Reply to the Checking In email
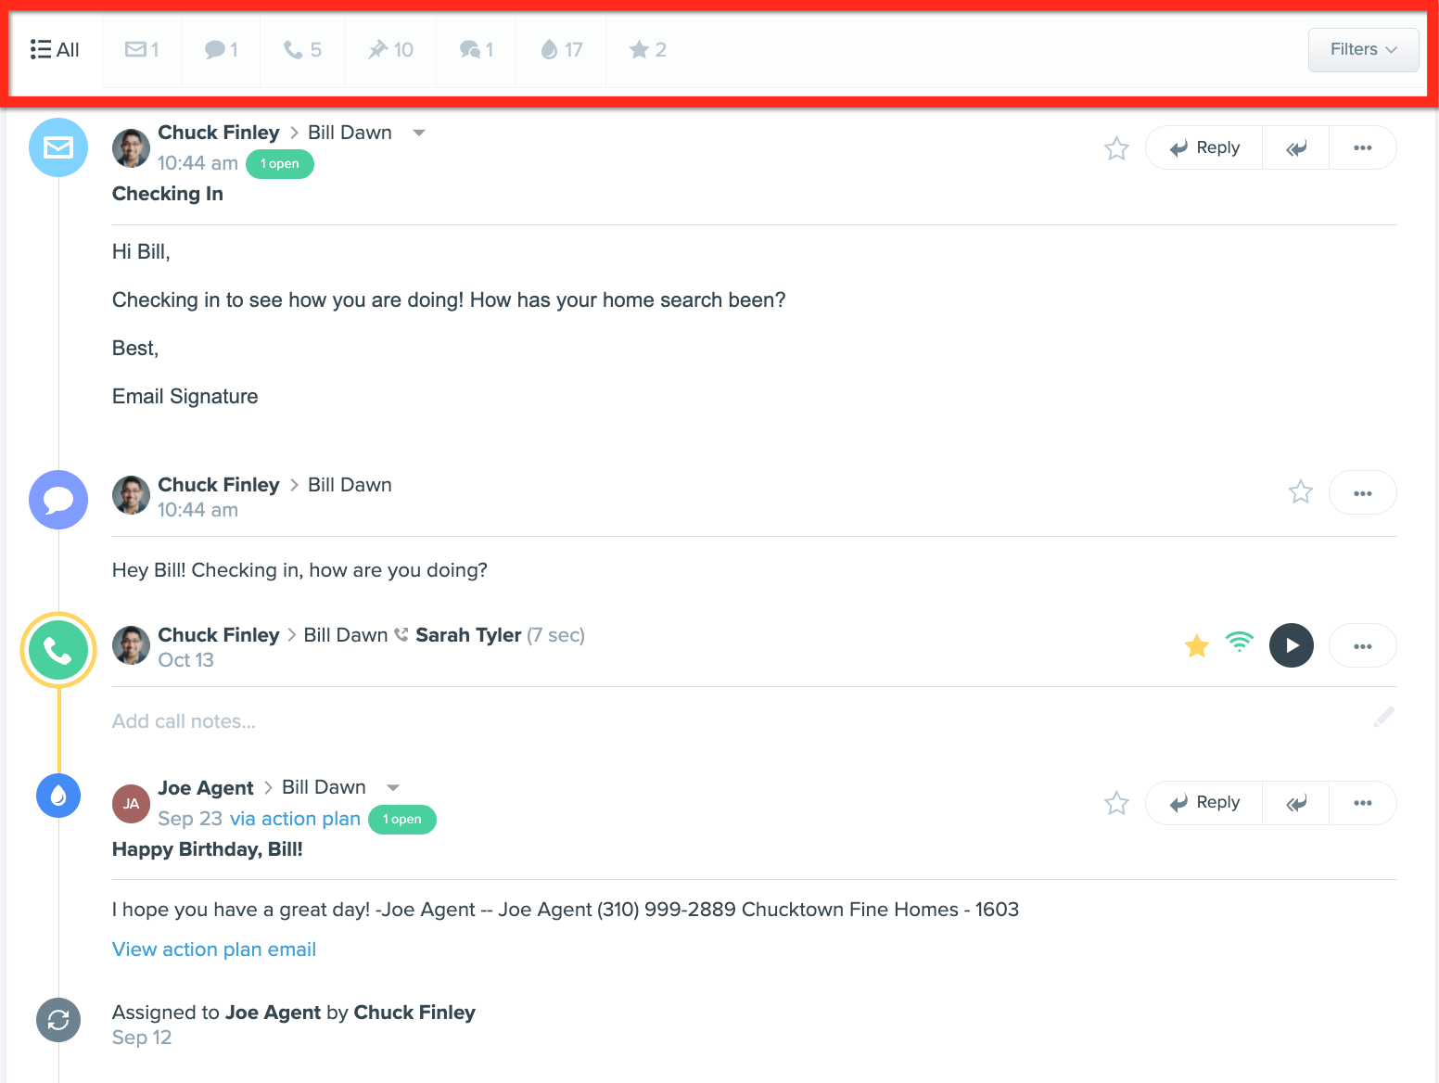Image resolution: width=1439 pixels, height=1083 pixels. click(x=1204, y=147)
